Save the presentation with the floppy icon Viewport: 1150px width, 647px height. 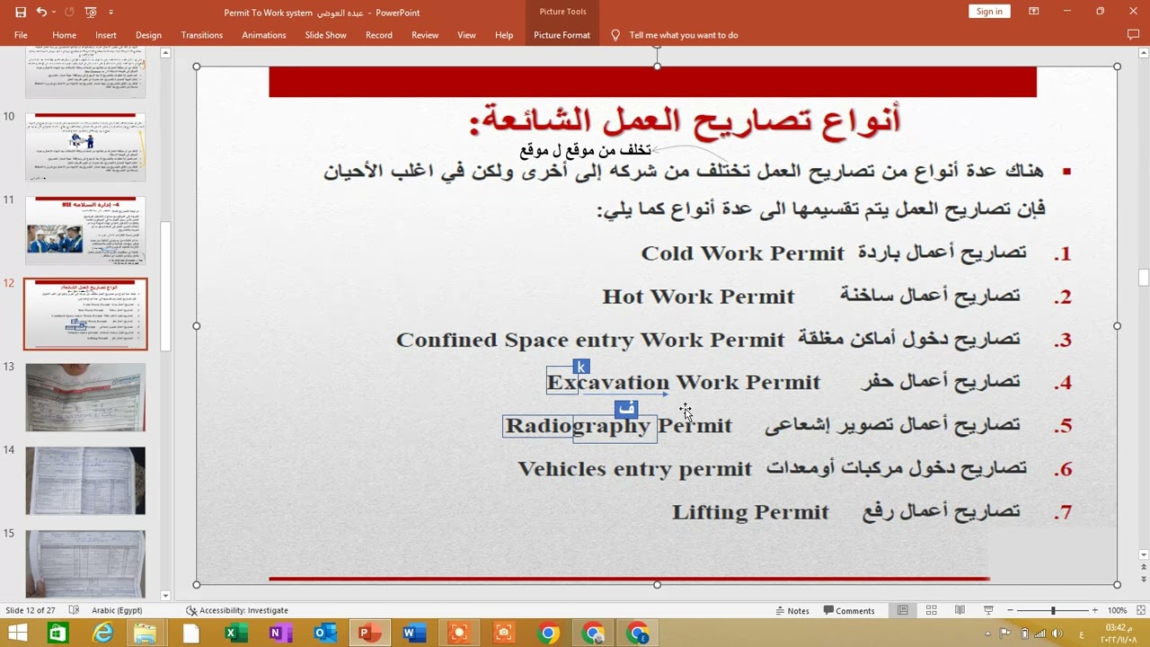(x=21, y=12)
